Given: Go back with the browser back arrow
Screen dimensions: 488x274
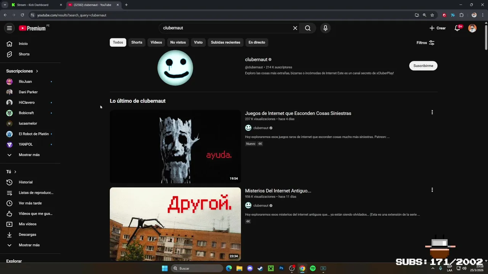Looking at the screenshot, I should tap(5, 15).
